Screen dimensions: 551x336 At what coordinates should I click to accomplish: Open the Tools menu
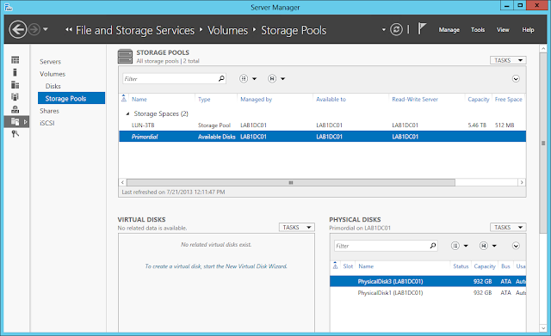point(478,30)
